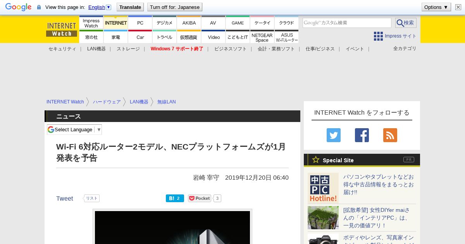The width and height of the screenshot is (465, 244).
Task: Click the Pocket count 3
Action: (217, 198)
